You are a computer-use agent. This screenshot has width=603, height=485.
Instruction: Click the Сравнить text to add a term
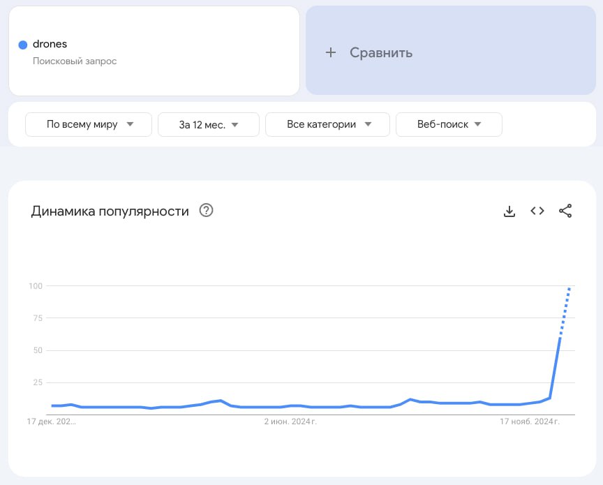381,53
